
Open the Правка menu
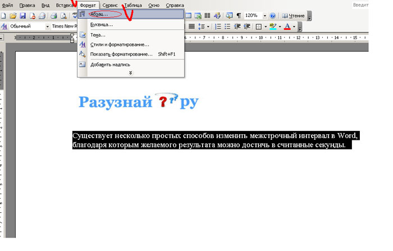[27, 5]
